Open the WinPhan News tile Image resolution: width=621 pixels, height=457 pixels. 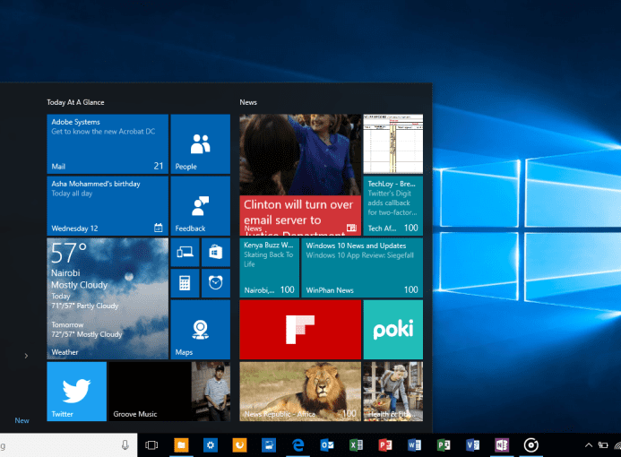tap(362, 268)
